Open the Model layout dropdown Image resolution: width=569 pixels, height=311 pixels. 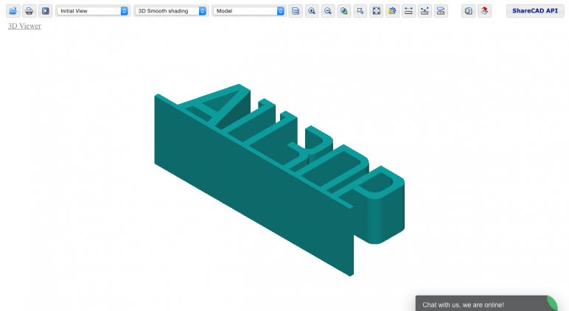pyautogui.click(x=248, y=11)
